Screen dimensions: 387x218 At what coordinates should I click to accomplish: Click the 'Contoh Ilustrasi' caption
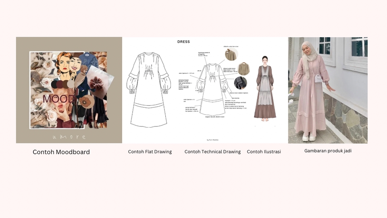(x=264, y=152)
